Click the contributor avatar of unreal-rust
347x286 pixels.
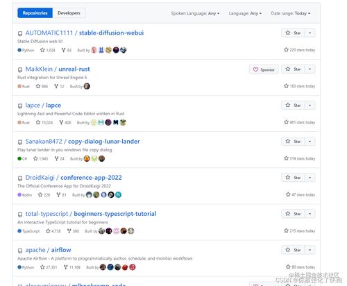[x=87, y=86]
